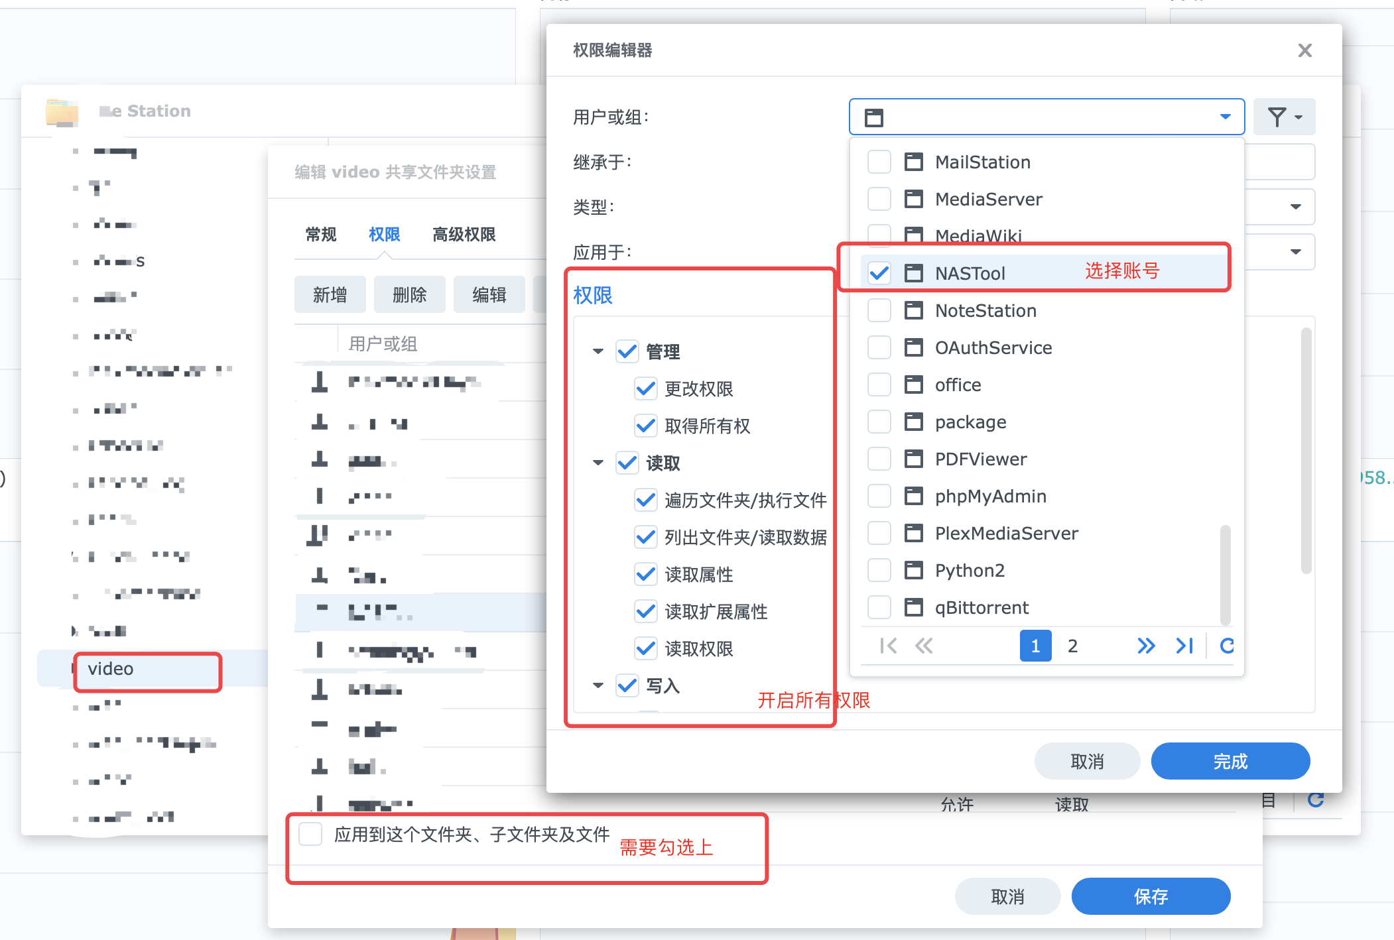1394x940 pixels.
Task: Collapse the 管理 permission group
Action: (x=598, y=351)
